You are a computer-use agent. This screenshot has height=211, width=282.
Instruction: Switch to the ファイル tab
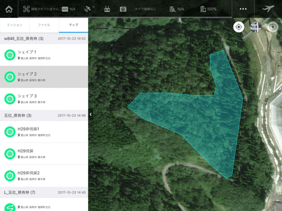point(44,25)
